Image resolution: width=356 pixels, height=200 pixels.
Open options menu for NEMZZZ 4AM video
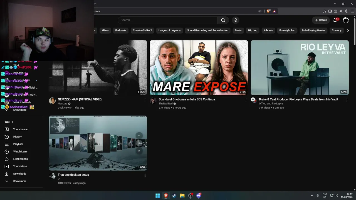pyautogui.click(x=145, y=100)
